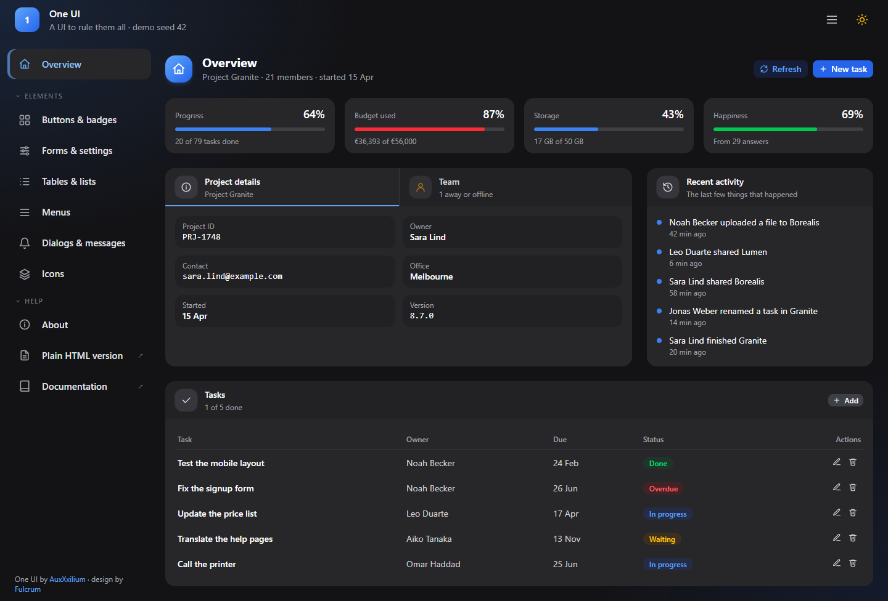888x601 pixels.
Task: Switch to the Team tab
Action: [516, 187]
